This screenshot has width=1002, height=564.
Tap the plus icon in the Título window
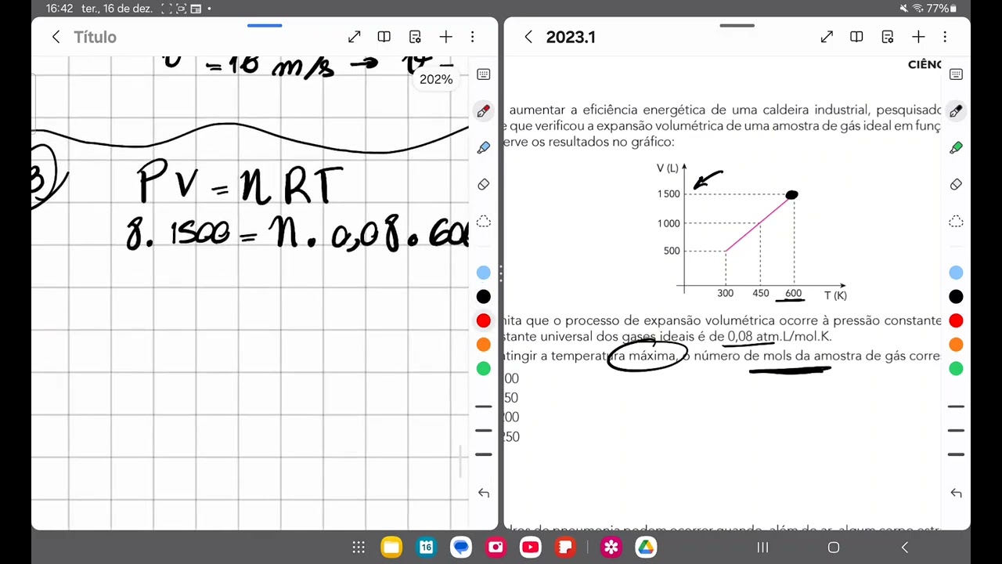point(445,37)
